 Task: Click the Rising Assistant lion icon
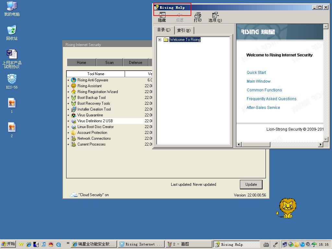click(74, 86)
